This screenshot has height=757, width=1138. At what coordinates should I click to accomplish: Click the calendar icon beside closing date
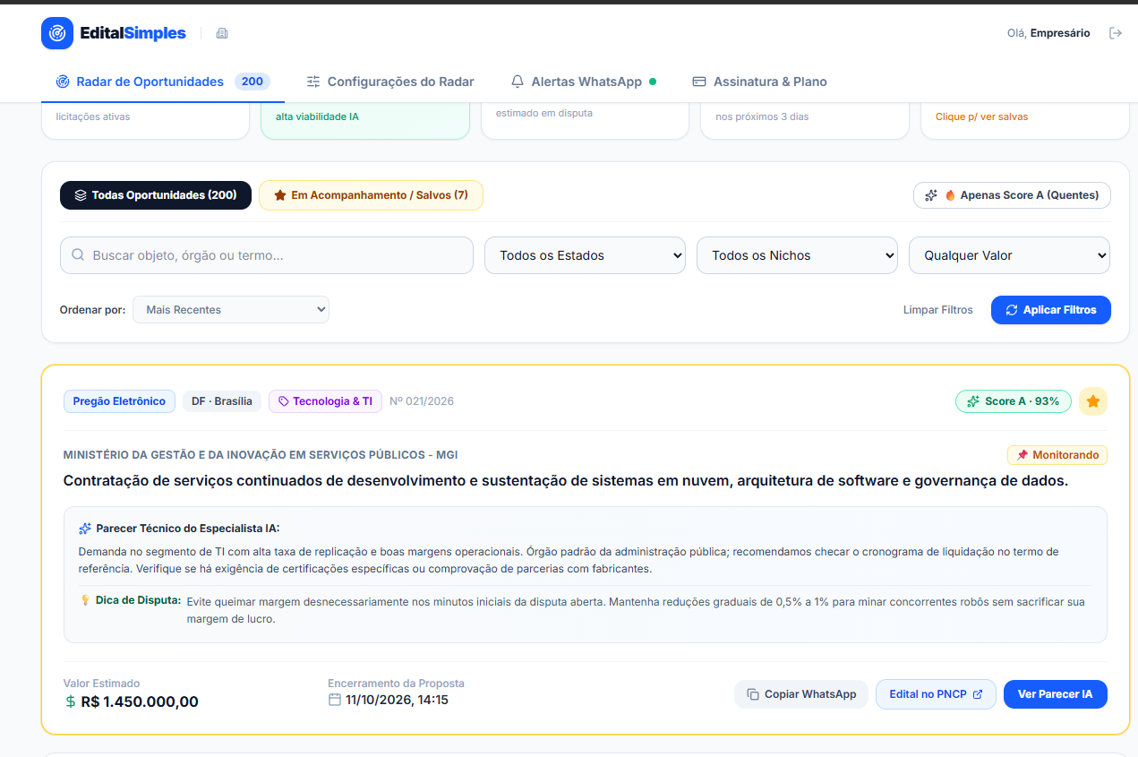335,700
